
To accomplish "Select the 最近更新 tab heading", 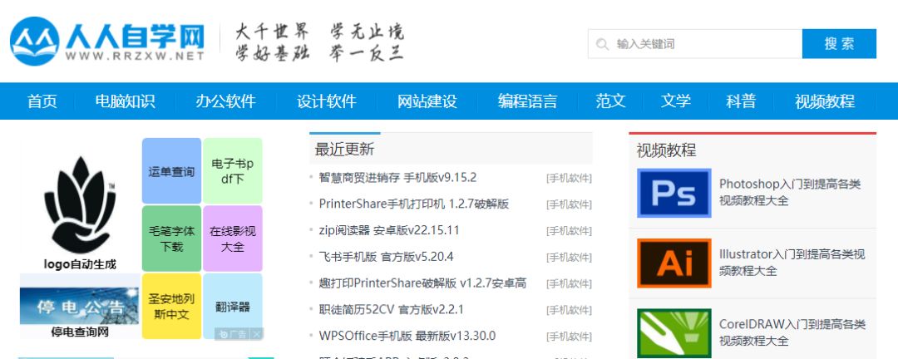I will 344,150.
